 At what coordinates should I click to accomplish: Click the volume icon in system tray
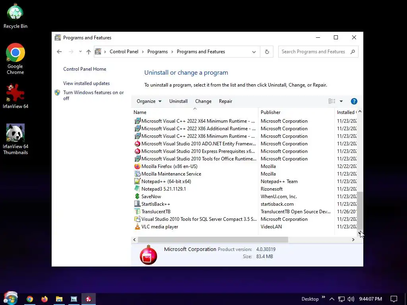[351, 299]
